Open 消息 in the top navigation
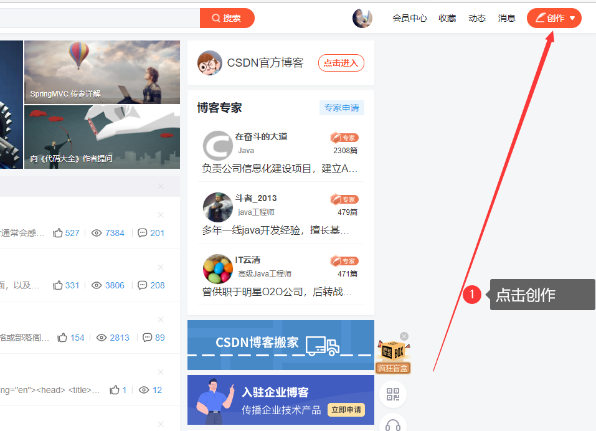Image resolution: width=596 pixels, height=431 pixels. pos(506,18)
